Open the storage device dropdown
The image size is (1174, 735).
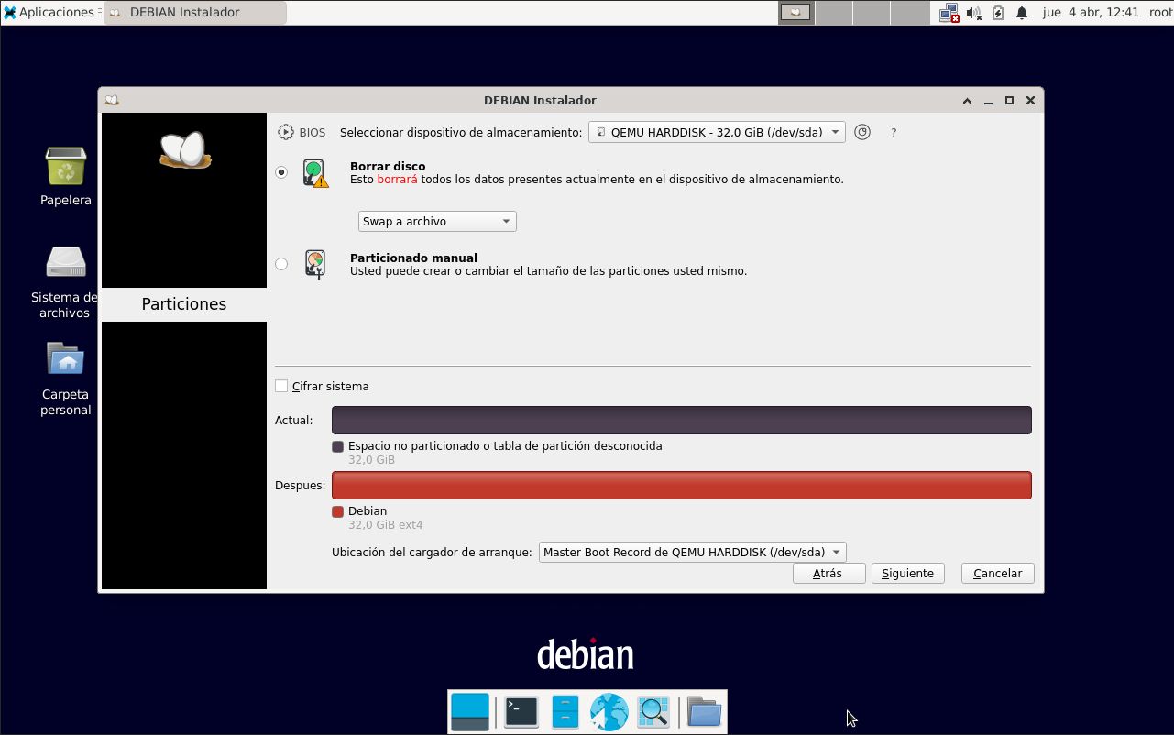717,132
